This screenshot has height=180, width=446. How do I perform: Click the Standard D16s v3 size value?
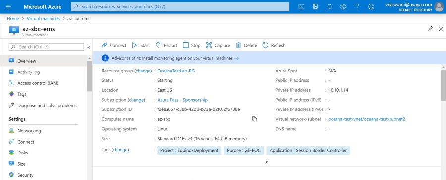202,139
